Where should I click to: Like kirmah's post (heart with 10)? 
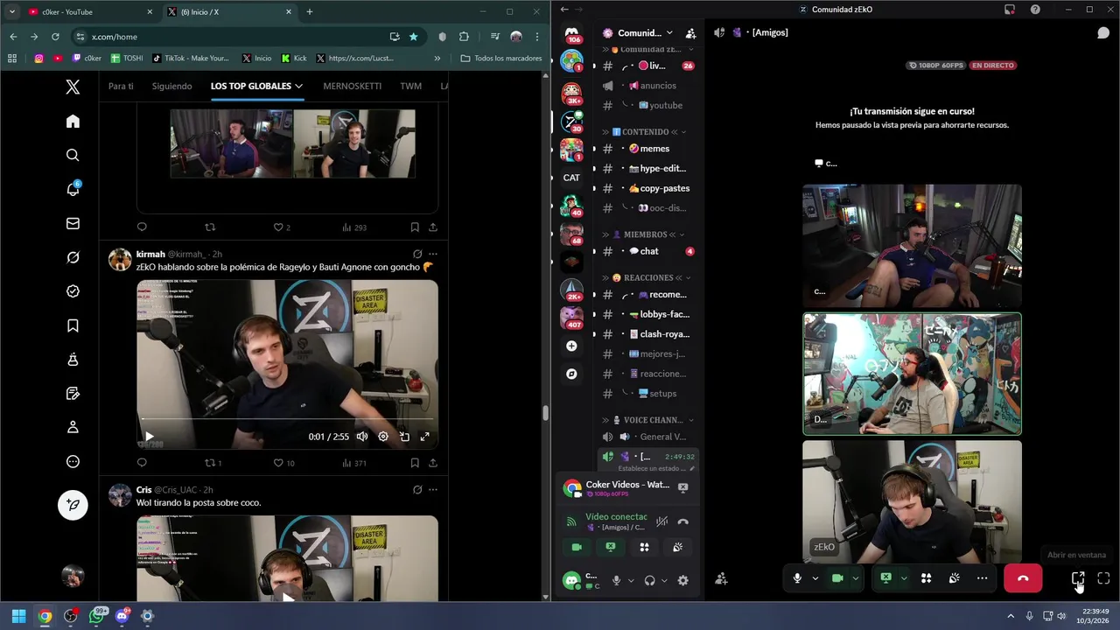283,463
